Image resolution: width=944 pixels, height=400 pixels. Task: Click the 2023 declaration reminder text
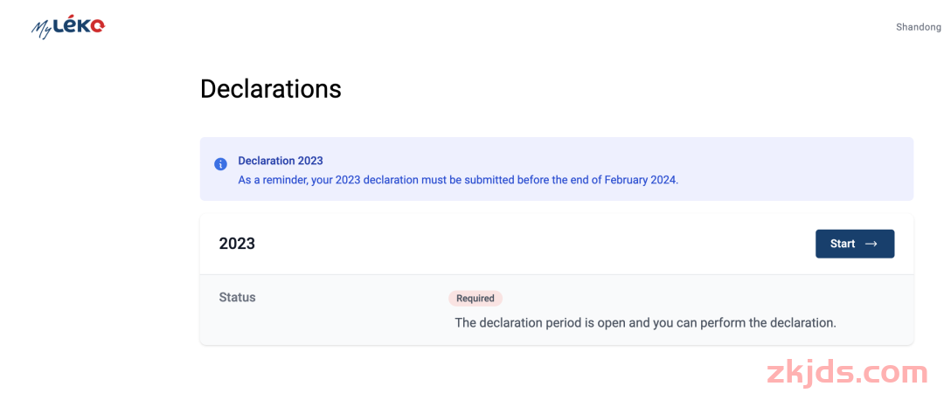pos(458,180)
